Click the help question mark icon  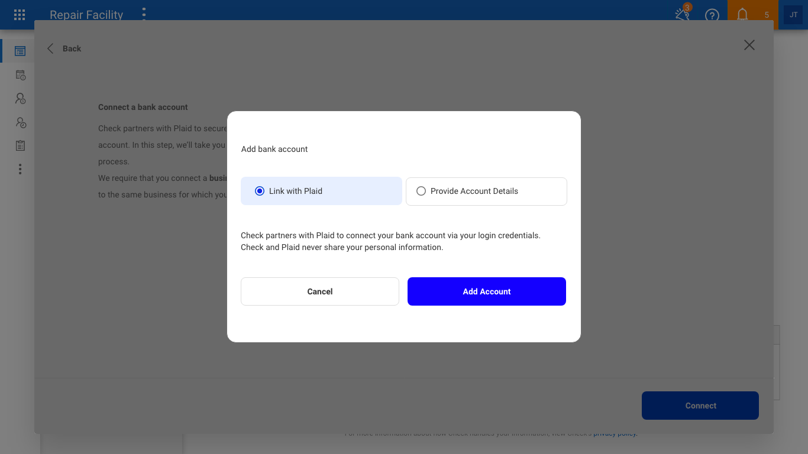712,15
